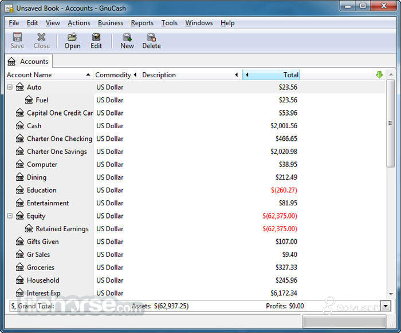Image resolution: width=401 pixels, height=333 pixels.
Task: Click the bank icon beside Retained Earnings
Action: (29, 228)
